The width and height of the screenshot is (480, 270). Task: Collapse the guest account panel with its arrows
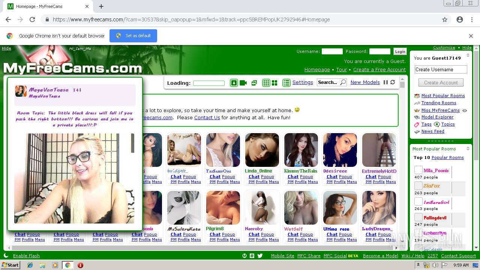(468, 55)
